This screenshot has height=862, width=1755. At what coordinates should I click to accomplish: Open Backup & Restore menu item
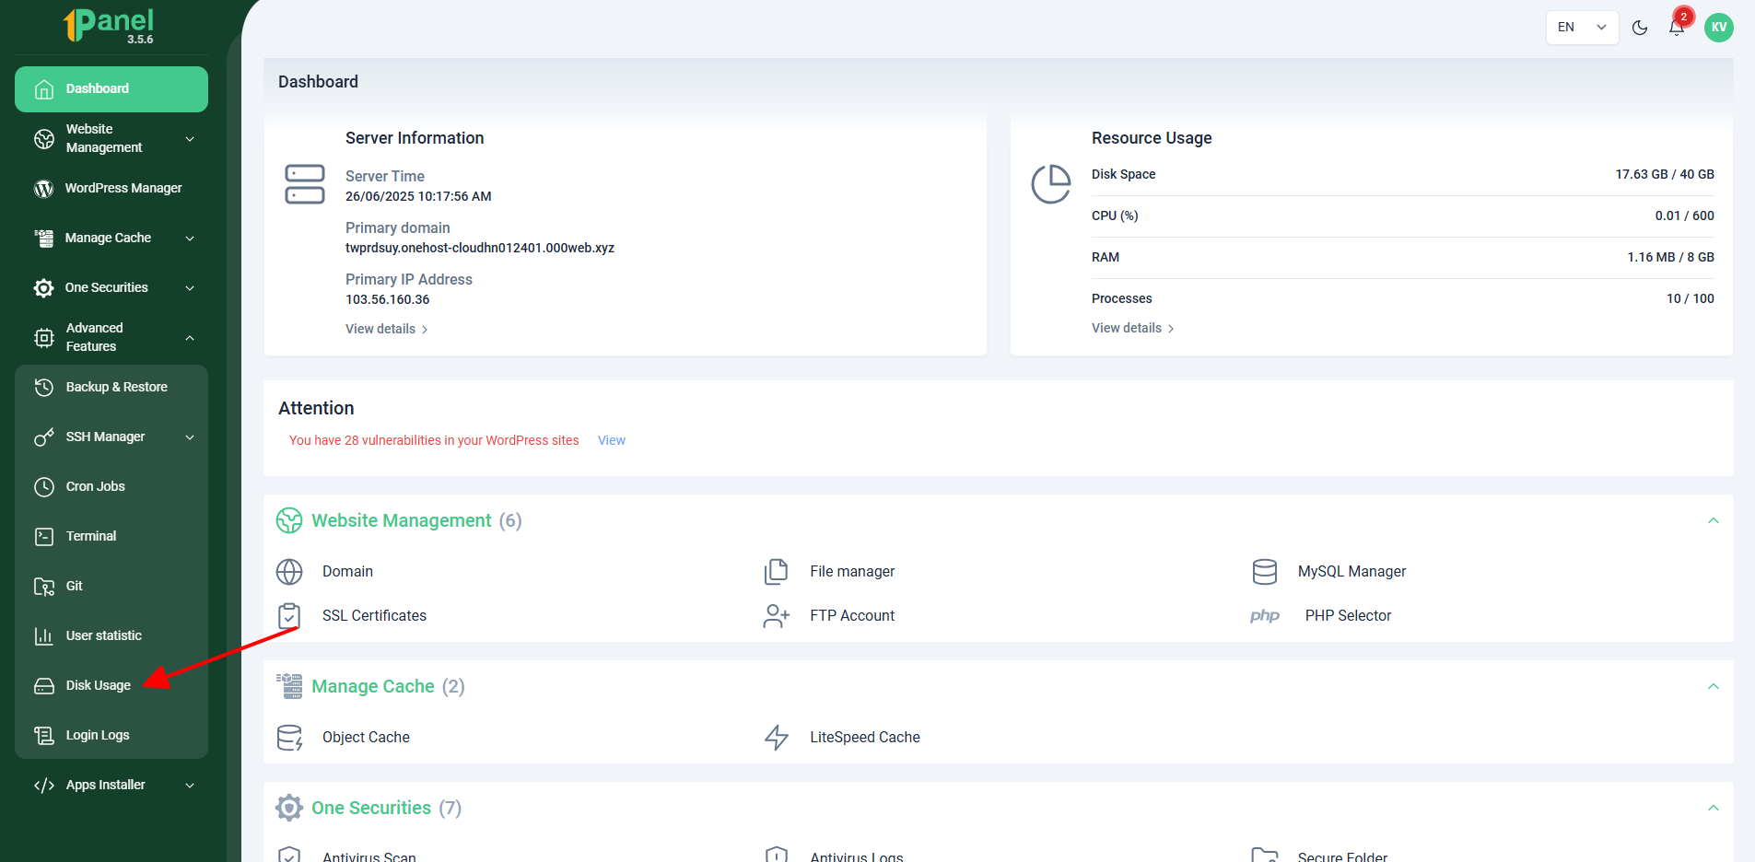click(111, 388)
